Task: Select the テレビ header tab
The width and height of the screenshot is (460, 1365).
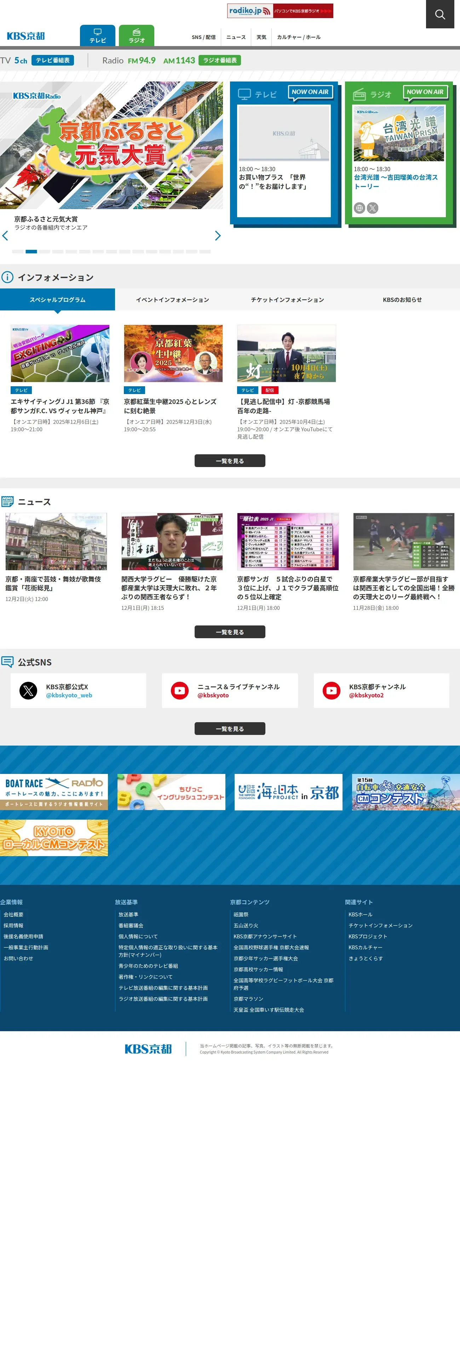Action: coord(97,35)
